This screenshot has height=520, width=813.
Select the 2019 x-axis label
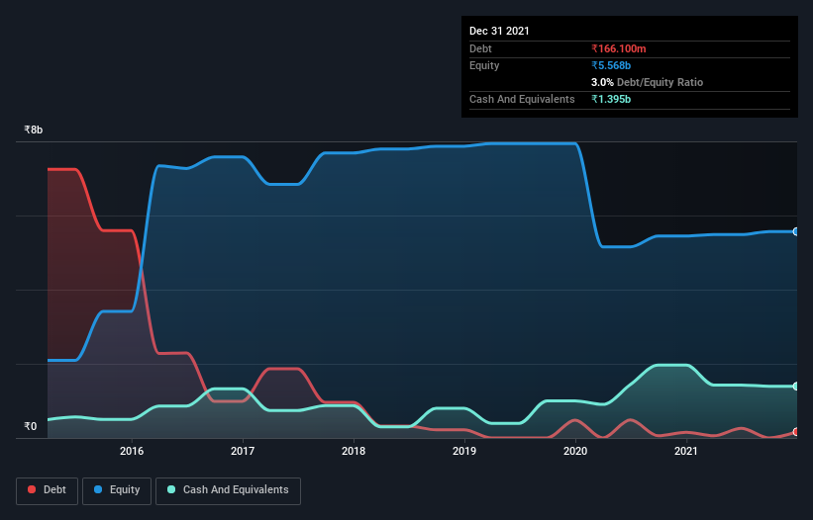point(464,451)
